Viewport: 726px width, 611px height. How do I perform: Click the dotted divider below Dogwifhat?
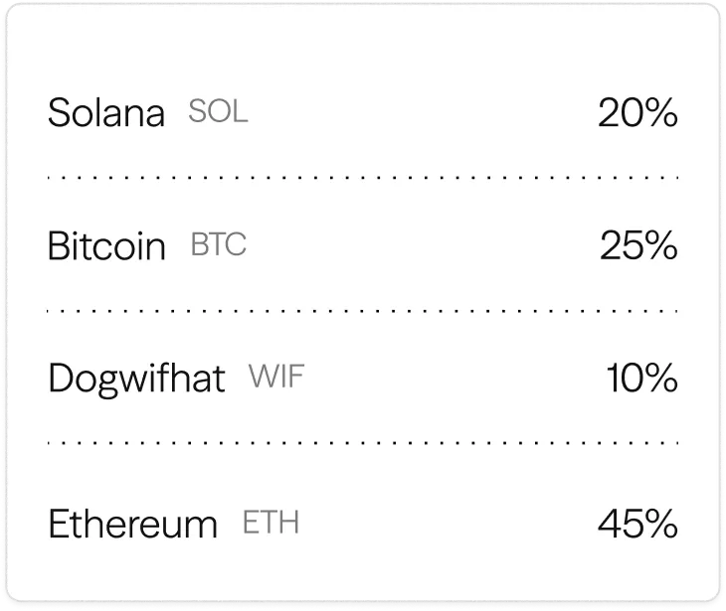pos(363,442)
